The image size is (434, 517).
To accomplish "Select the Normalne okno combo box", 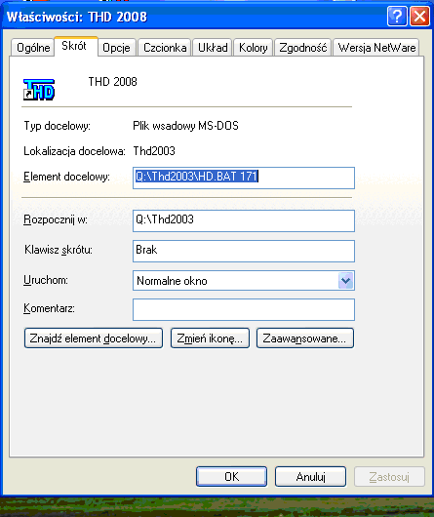I will coord(244,281).
